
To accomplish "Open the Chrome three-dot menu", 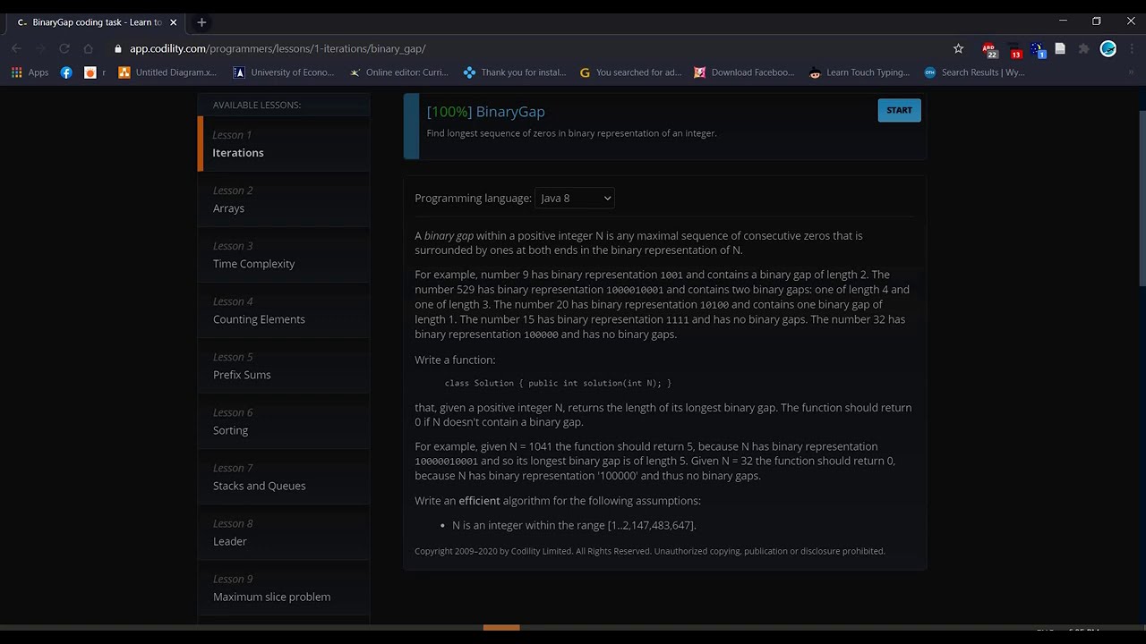I will [1132, 48].
